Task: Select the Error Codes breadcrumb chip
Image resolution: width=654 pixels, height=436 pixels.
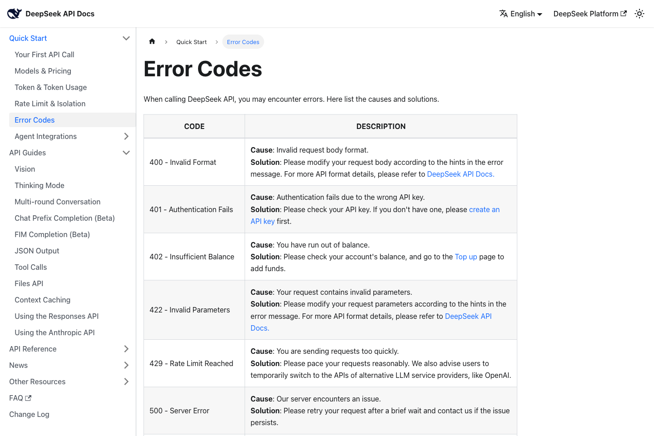Action: click(243, 42)
